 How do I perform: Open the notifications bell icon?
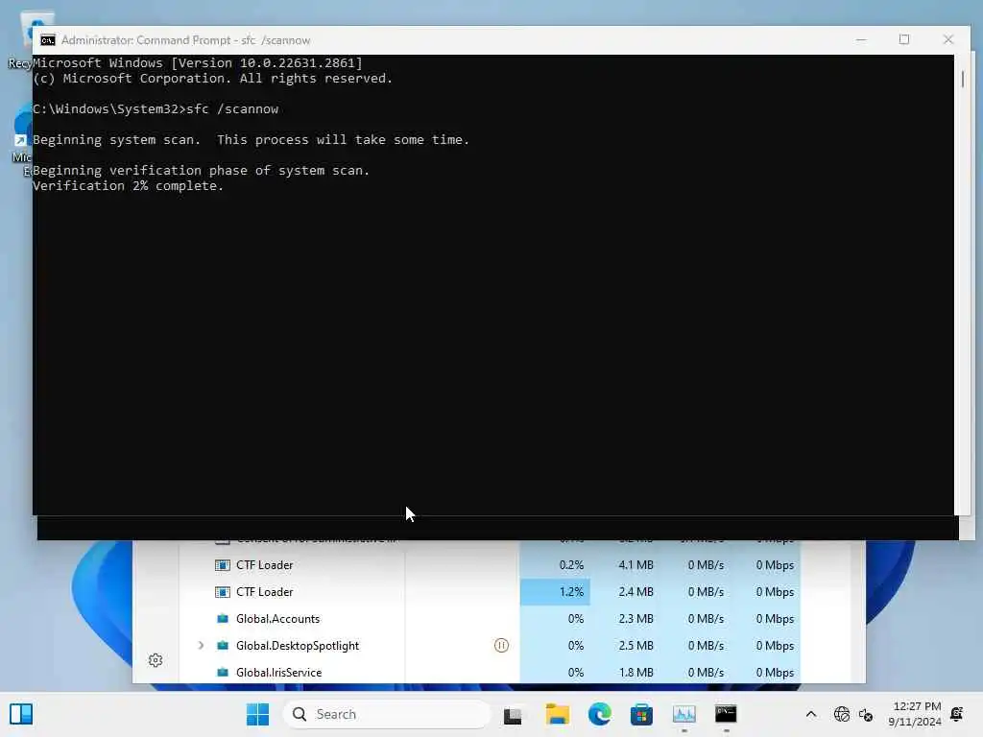point(957,714)
